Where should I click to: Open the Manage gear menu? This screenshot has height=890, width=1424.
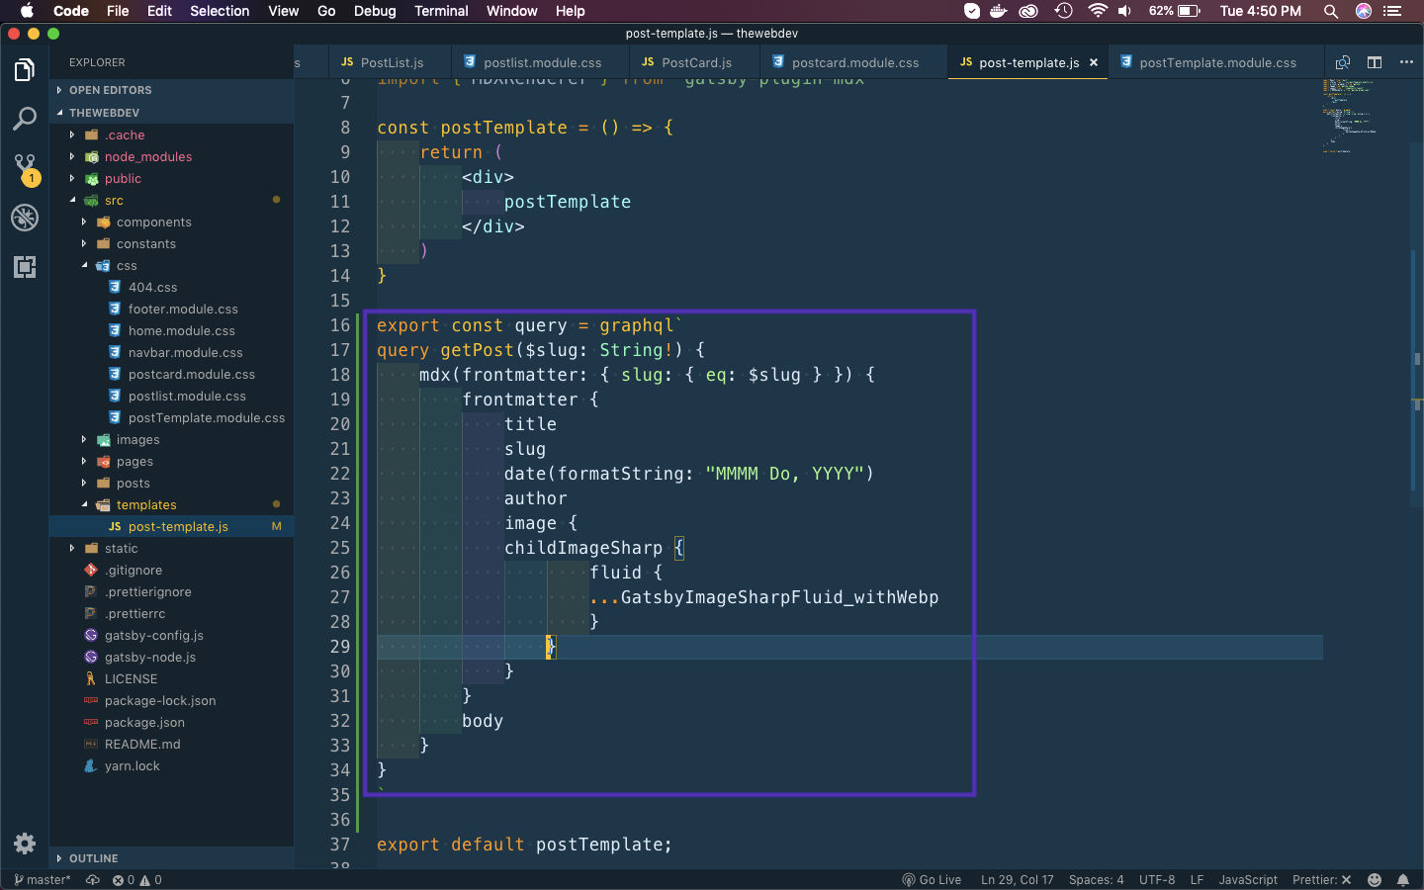click(x=25, y=844)
